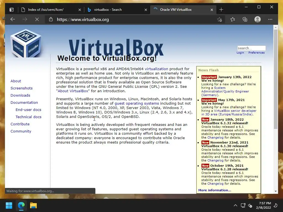Show hidden tray icons chevron
The height and width of the screenshot is (212, 283).
[235, 205]
